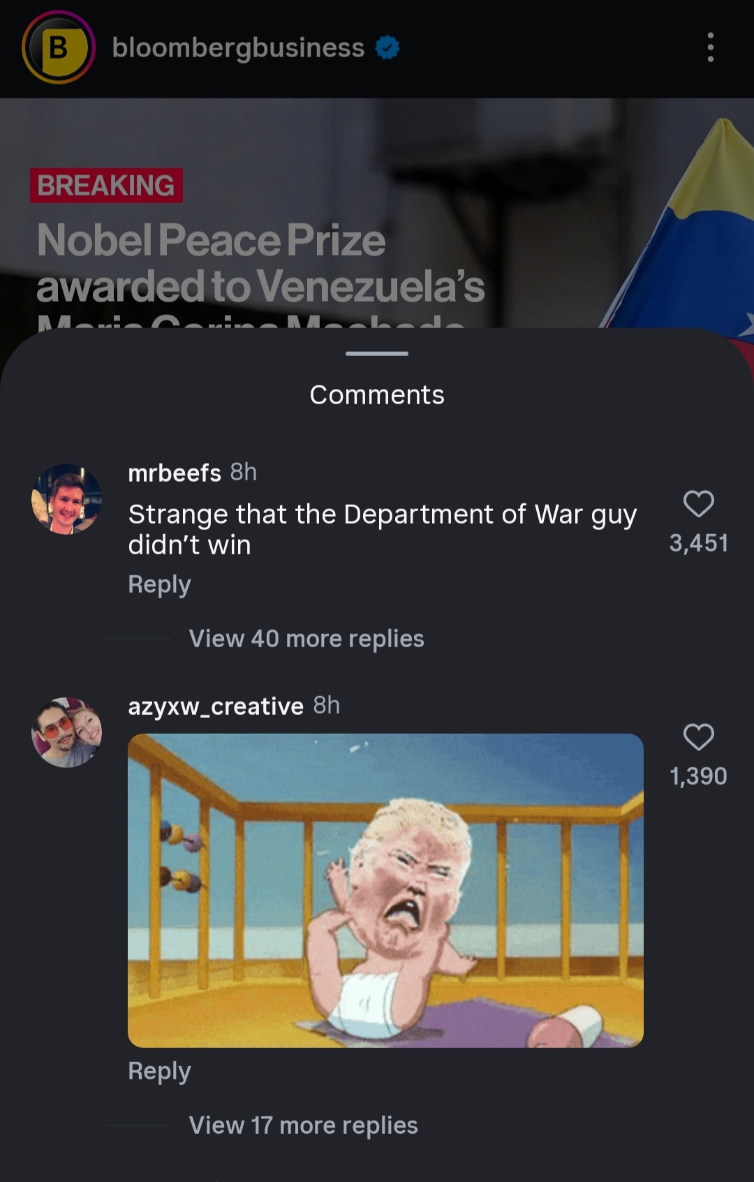
Task: Click the blue verified badge
Action: [x=387, y=47]
